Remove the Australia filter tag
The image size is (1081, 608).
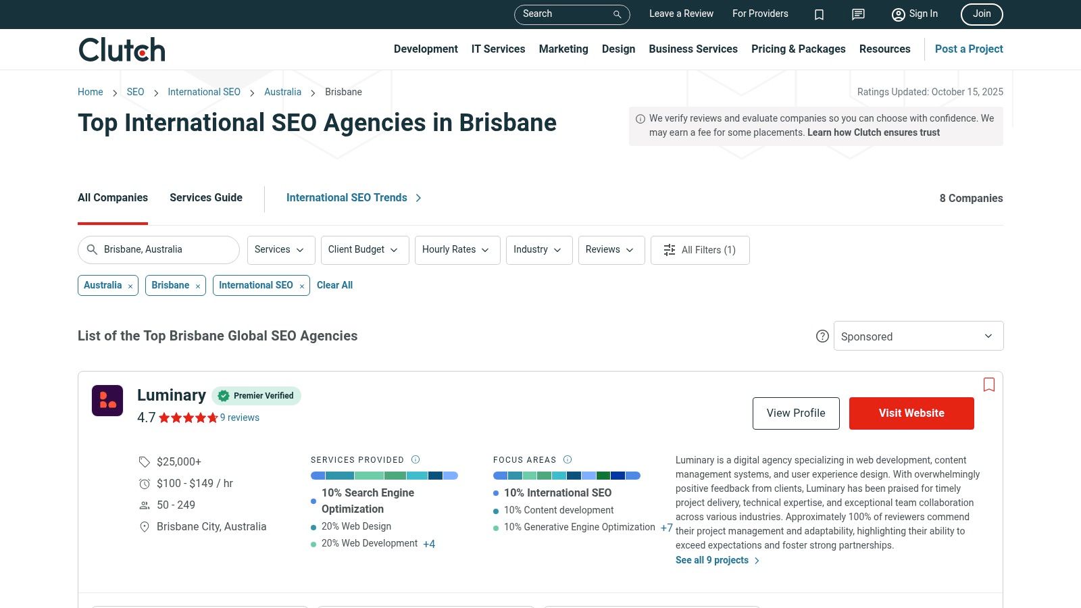click(x=130, y=286)
